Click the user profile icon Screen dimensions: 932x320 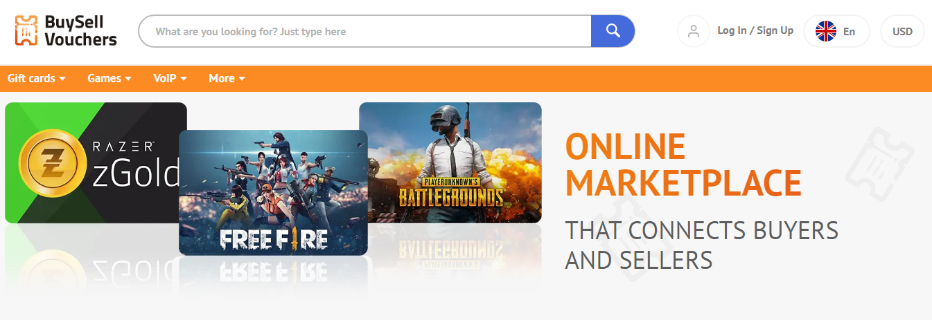[694, 31]
